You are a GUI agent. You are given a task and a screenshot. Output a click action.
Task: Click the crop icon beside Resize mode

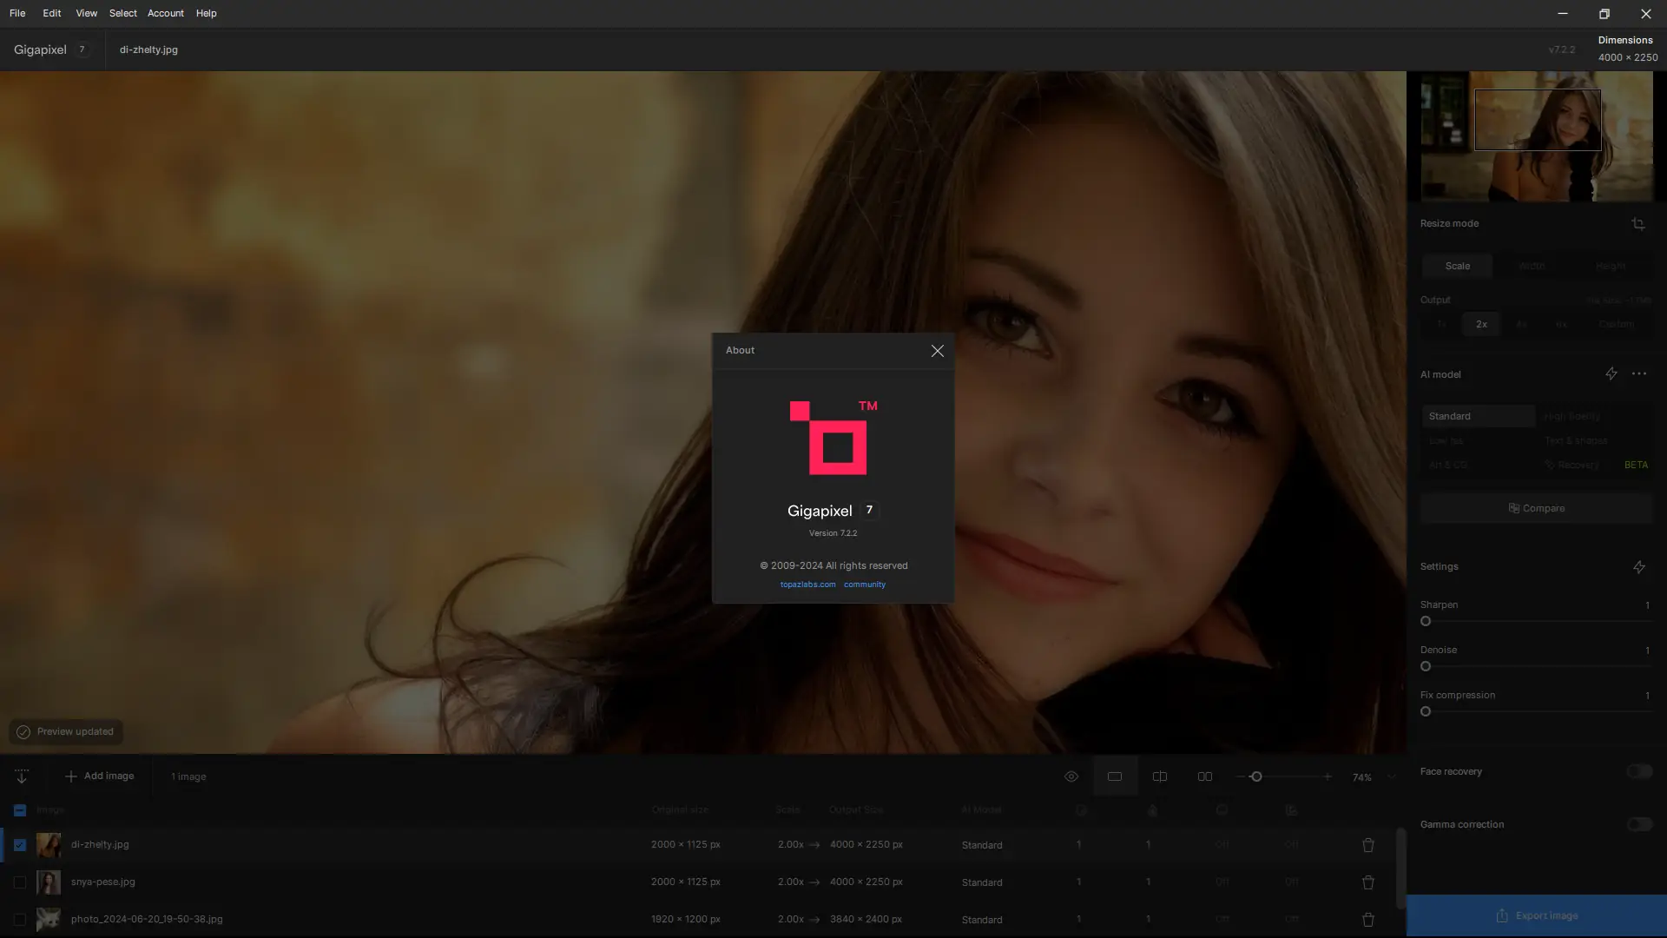[1637, 224]
